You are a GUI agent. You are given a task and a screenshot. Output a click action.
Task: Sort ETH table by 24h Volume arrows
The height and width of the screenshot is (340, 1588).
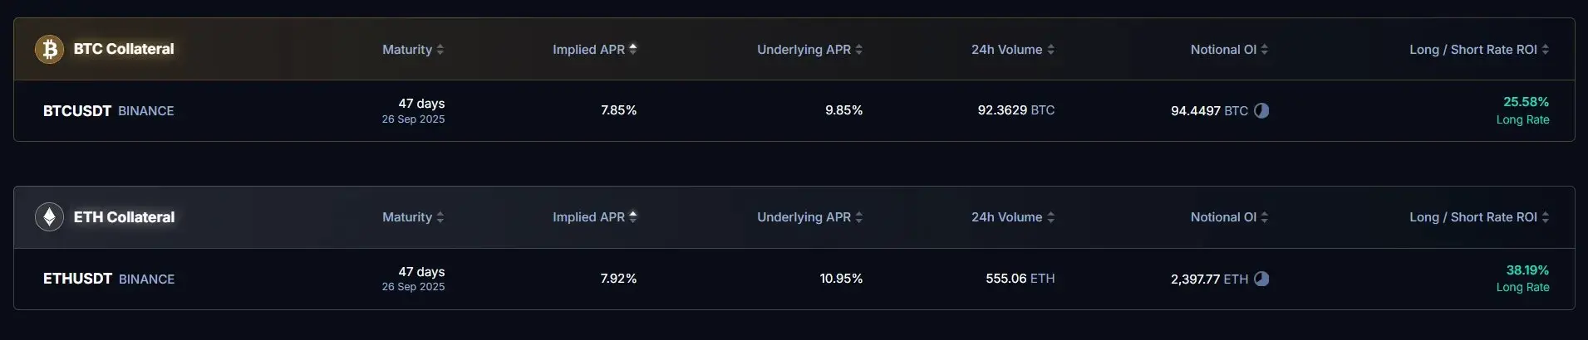(x=1051, y=217)
